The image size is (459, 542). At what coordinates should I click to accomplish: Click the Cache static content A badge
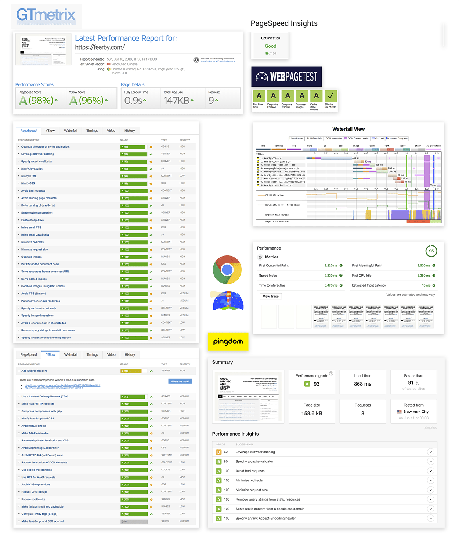point(316,96)
